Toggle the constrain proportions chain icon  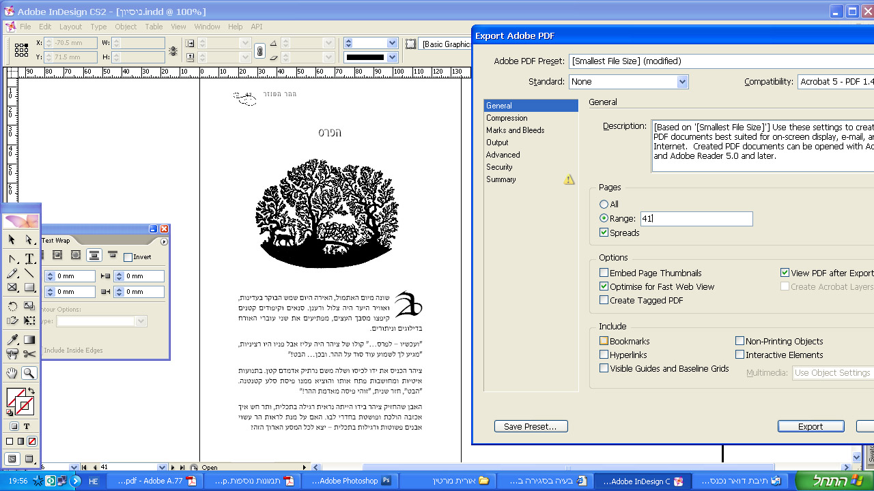click(259, 50)
